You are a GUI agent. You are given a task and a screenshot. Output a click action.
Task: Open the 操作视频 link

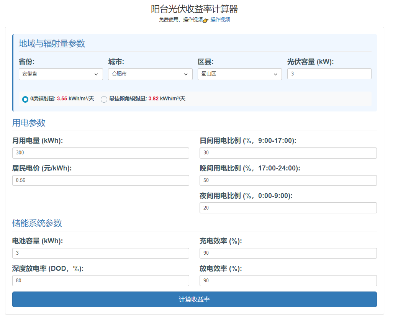click(220, 20)
